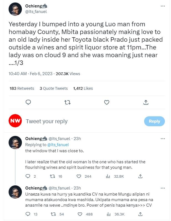Viewport: 171px width, 221px height.
Task: Share the reply with 32.8K views
Action: click(141, 176)
